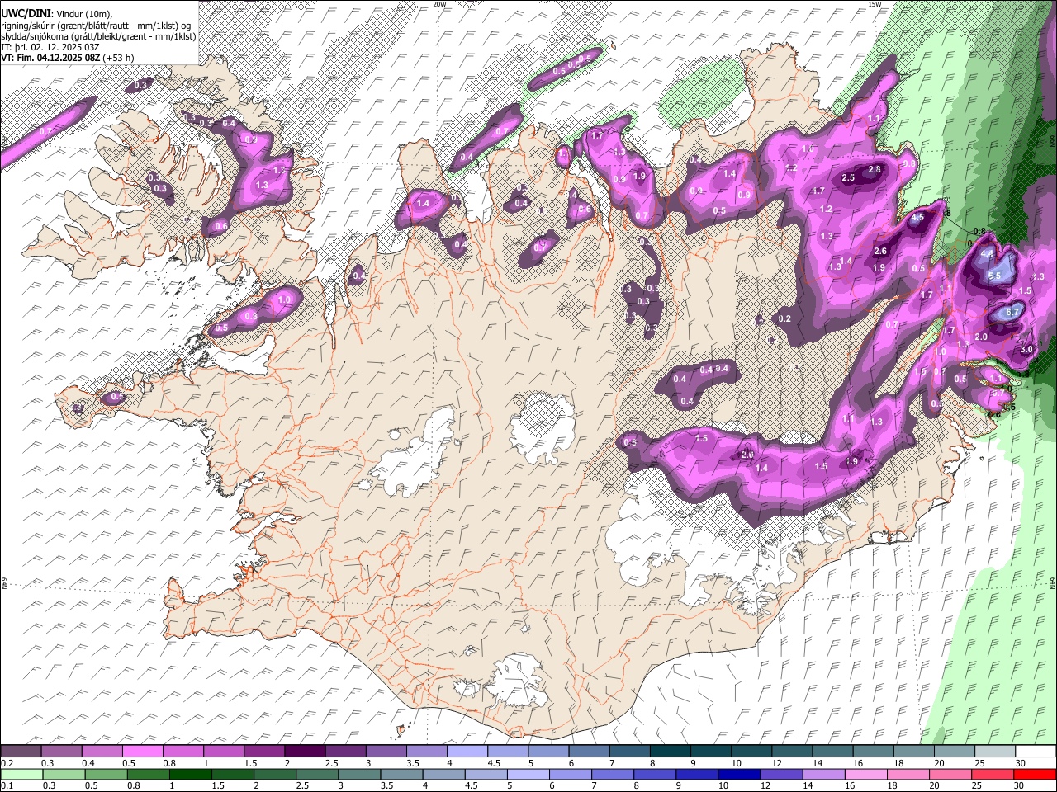The height and width of the screenshot is (792, 1057).
Task: Click the 2.8 precipitation value in the northeast
Action: pyautogui.click(x=875, y=169)
